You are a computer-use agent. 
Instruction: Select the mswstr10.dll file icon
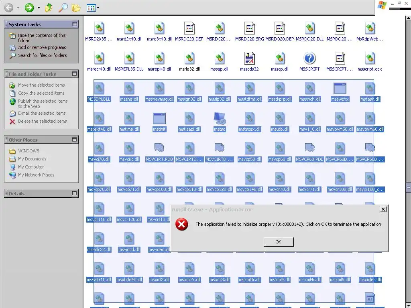click(x=99, y=269)
